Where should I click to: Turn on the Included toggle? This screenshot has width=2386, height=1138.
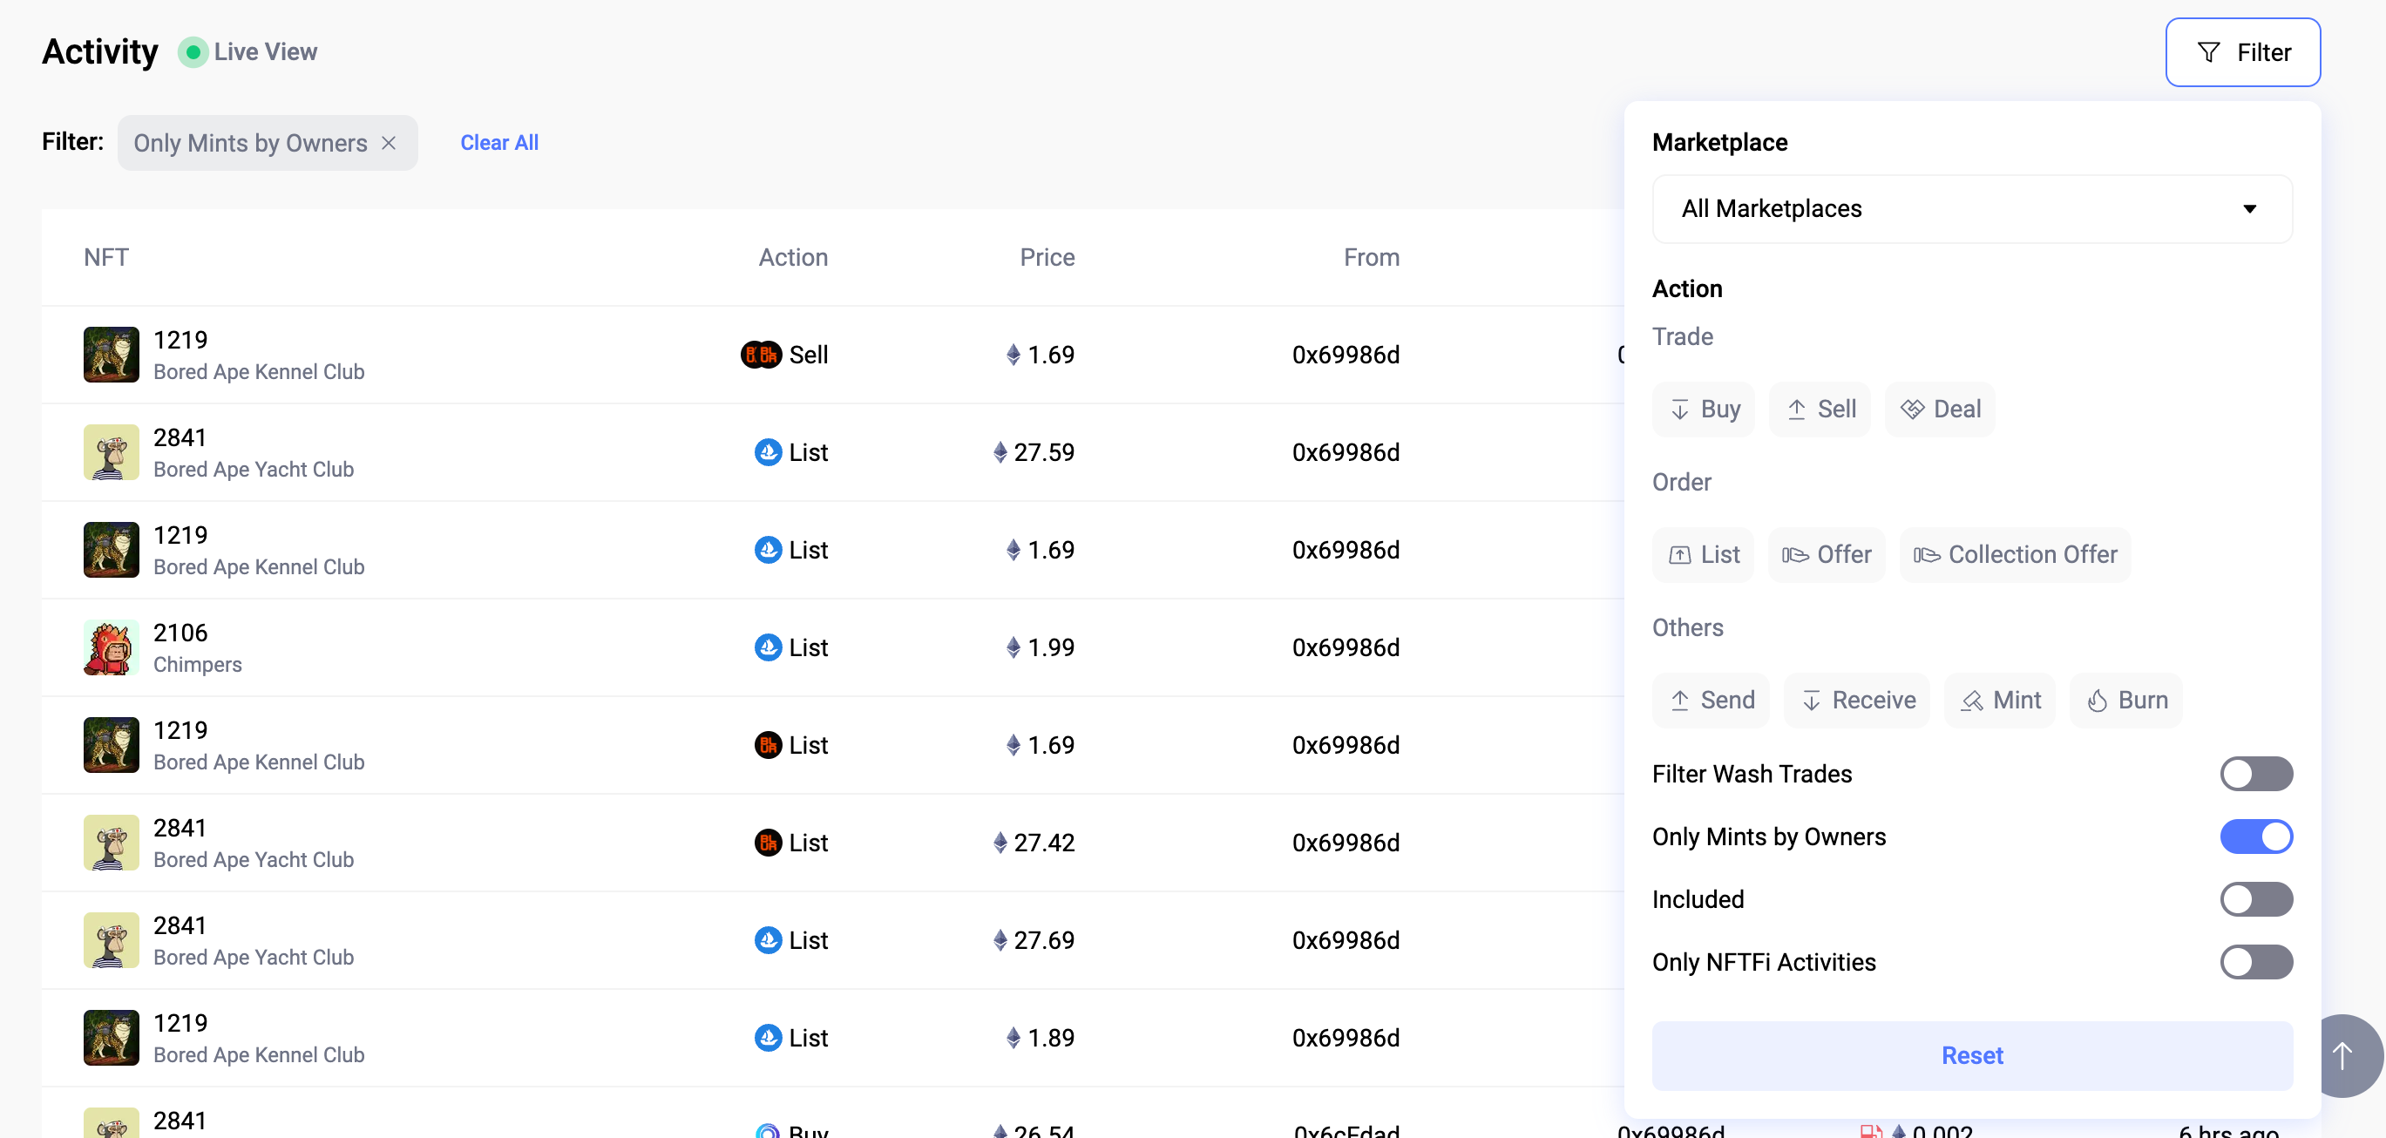pyautogui.click(x=2254, y=898)
